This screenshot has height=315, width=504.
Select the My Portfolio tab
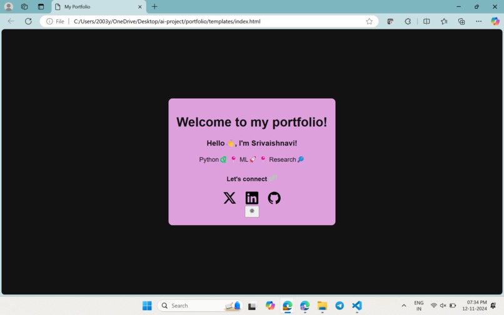coord(99,7)
